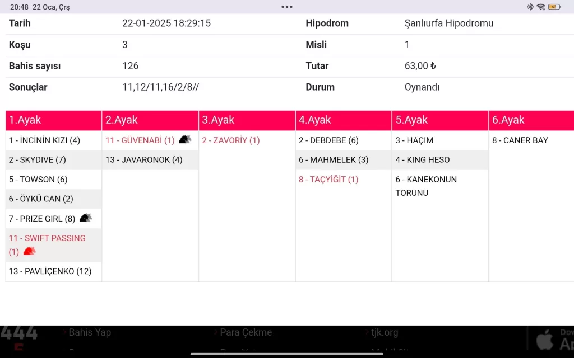This screenshot has width=574, height=358.
Task: Tap the Apple App Store download icon
Action: click(544, 339)
